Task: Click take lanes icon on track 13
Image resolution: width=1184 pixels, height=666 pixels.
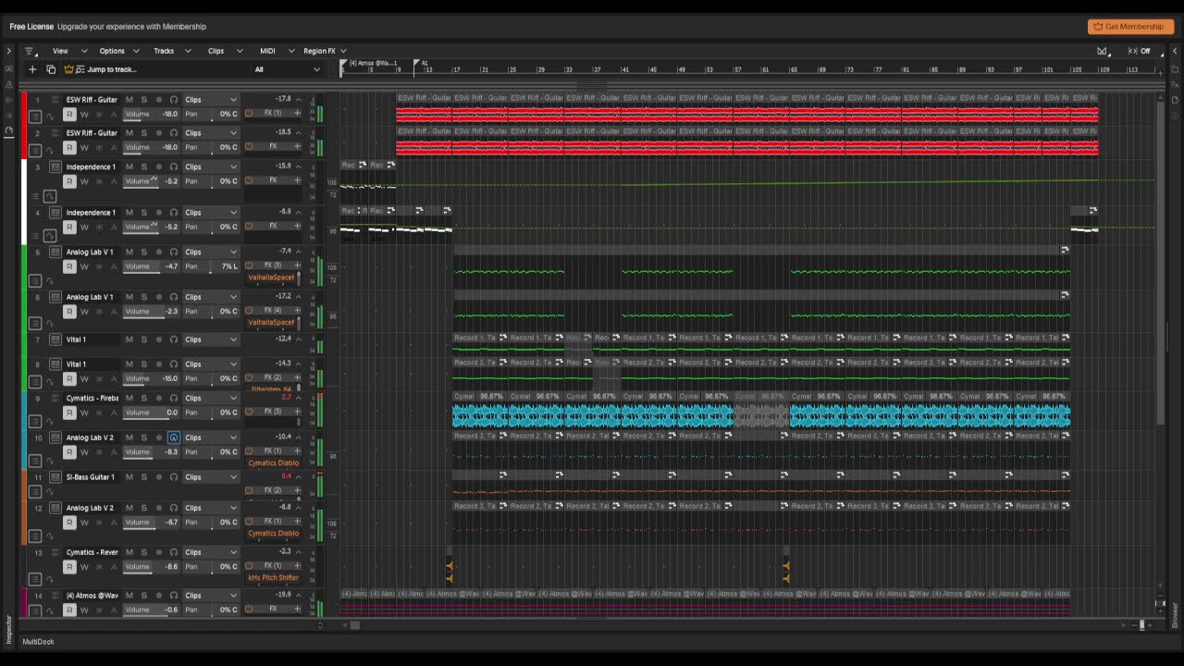Action: click(x=35, y=578)
